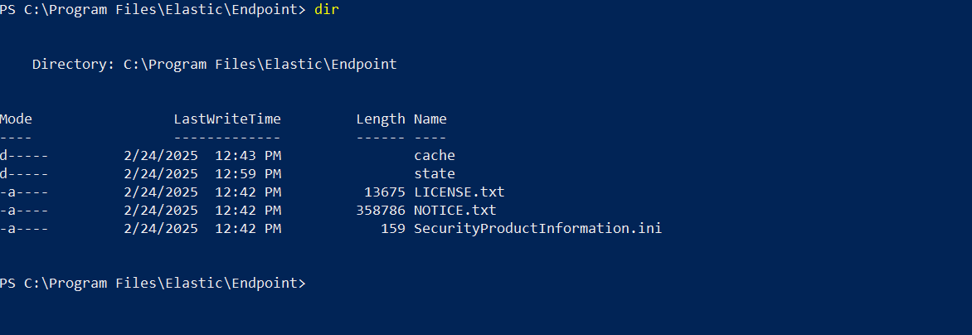The width and height of the screenshot is (972, 335).
Task: Click the top prompt path text
Action: point(153,10)
